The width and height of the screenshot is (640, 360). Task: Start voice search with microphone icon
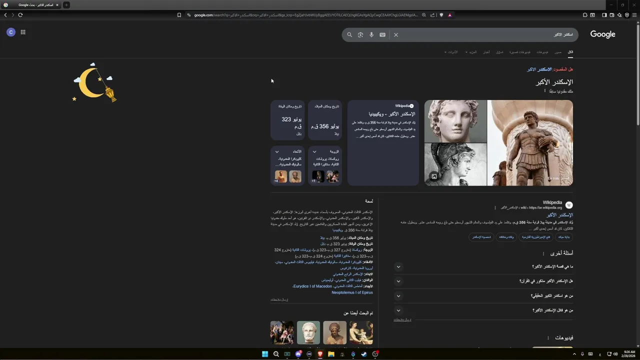coord(371,35)
